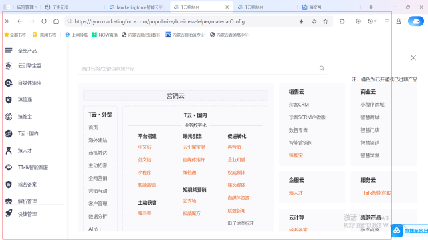Screen dimensions: 428x240
Task: Click the search magnifier in product search box
Action: [322, 68]
